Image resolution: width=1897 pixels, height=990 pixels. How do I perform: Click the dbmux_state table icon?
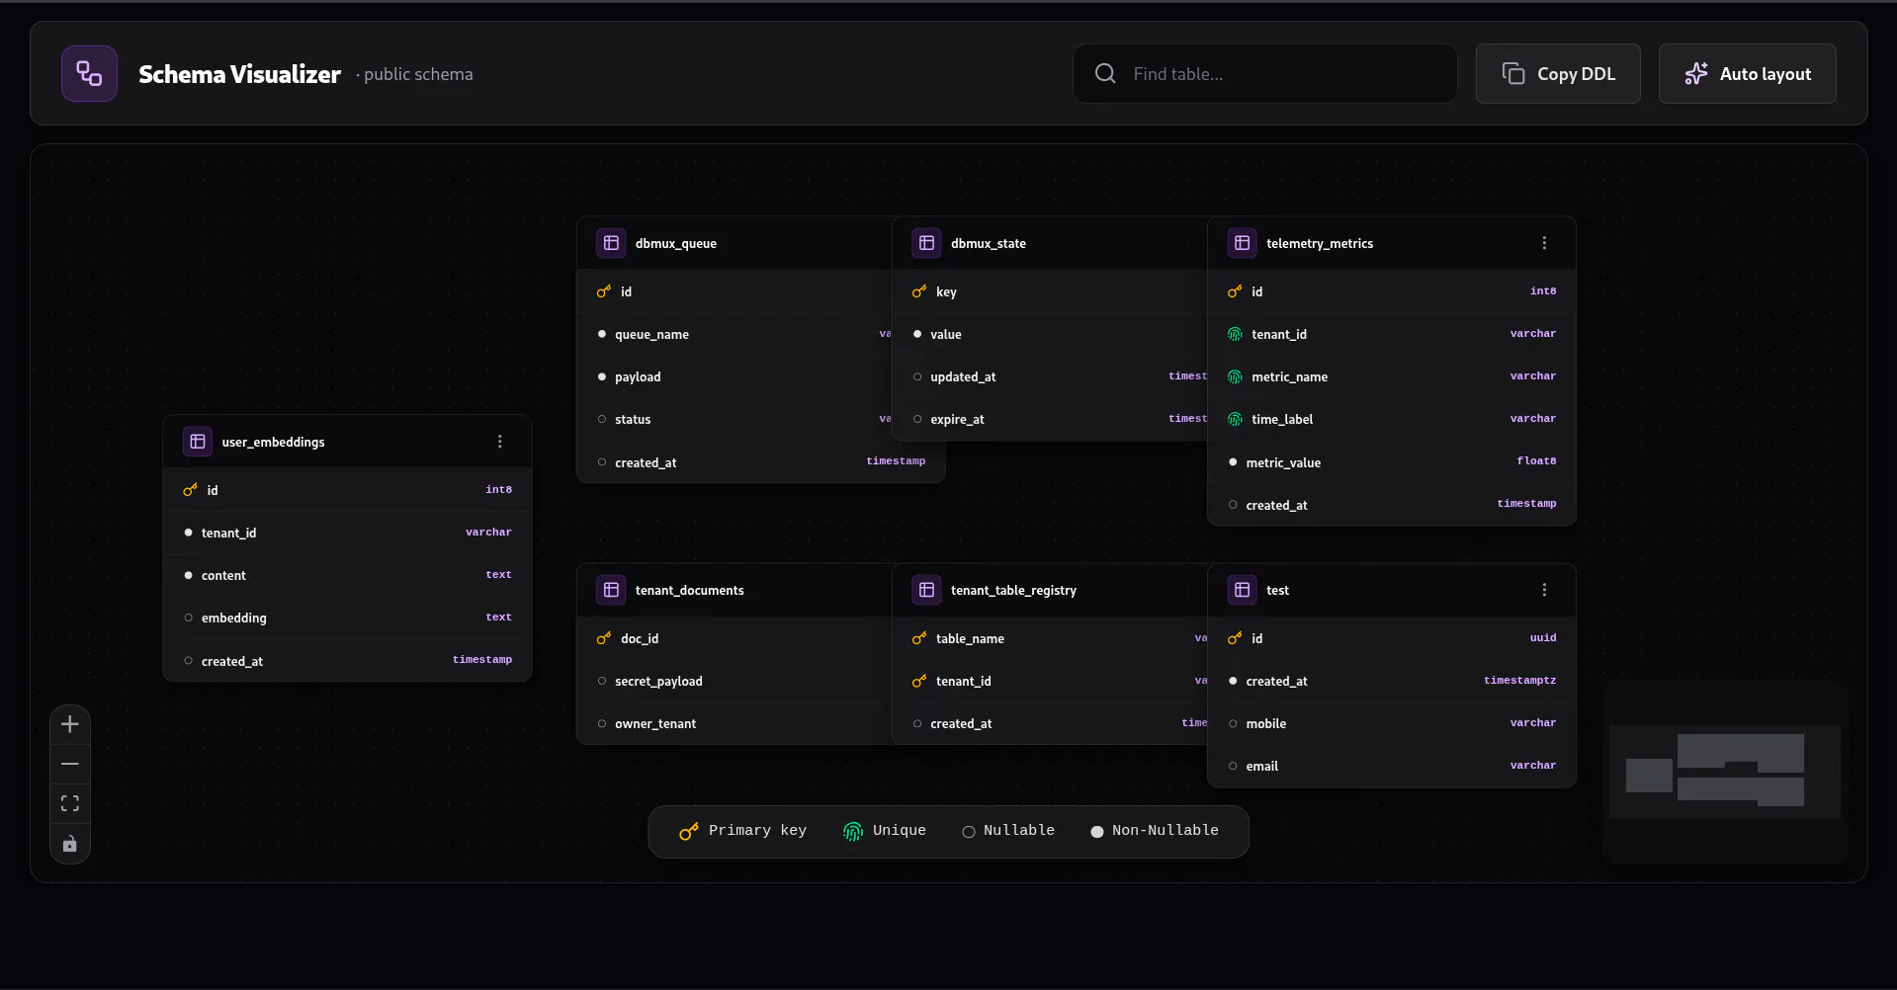tap(926, 243)
